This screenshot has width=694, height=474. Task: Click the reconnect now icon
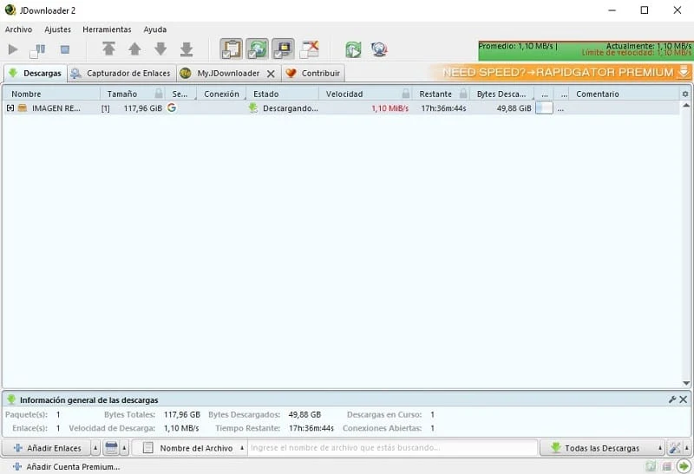pos(353,49)
